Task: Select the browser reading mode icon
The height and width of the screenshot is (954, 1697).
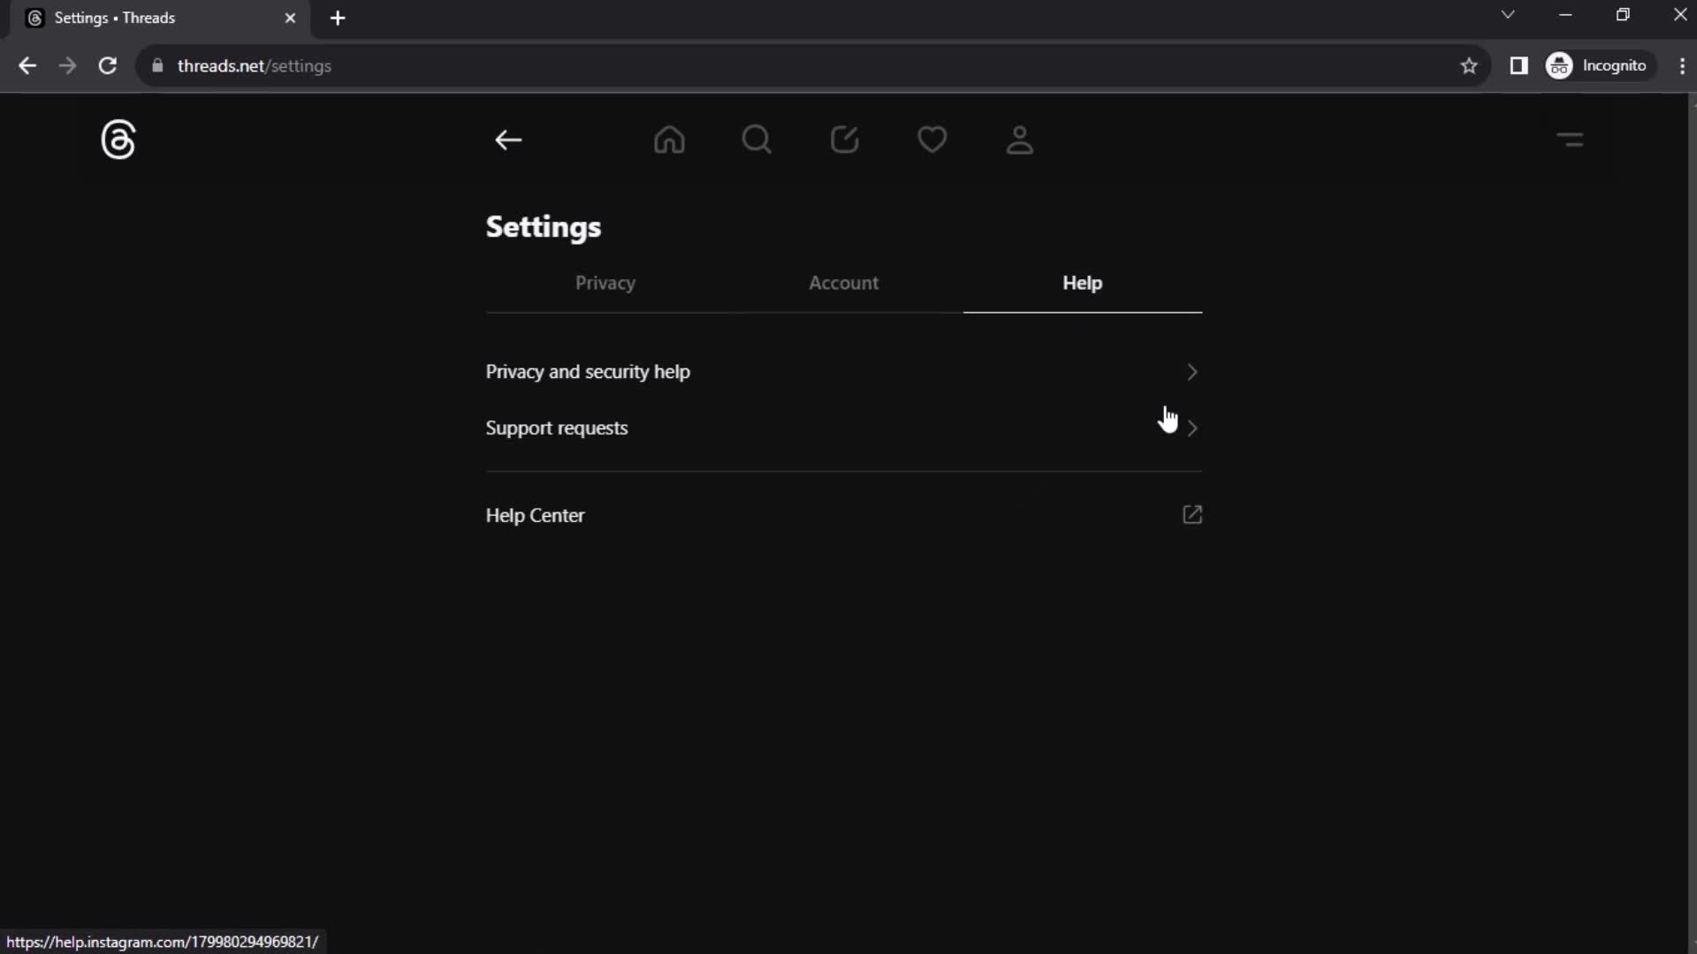Action: [x=1518, y=65]
